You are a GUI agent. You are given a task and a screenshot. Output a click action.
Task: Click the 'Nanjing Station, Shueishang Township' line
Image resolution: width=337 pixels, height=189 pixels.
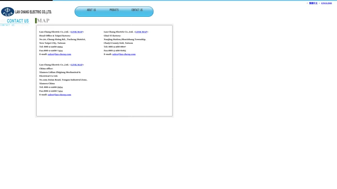(125, 39)
